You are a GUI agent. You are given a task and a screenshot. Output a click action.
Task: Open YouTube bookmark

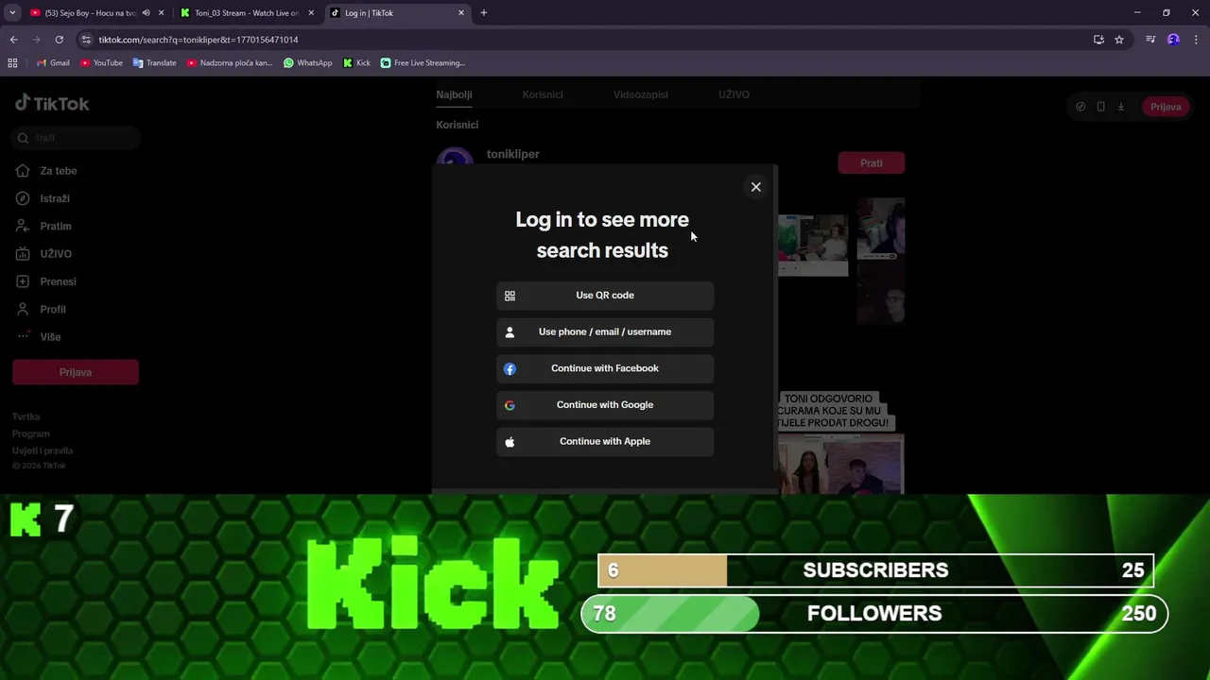pos(101,63)
